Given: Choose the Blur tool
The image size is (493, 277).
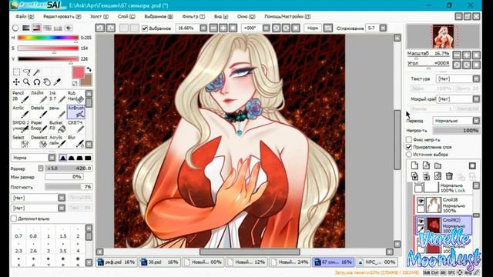Looking at the screenshot, I should tap(75, 142).
